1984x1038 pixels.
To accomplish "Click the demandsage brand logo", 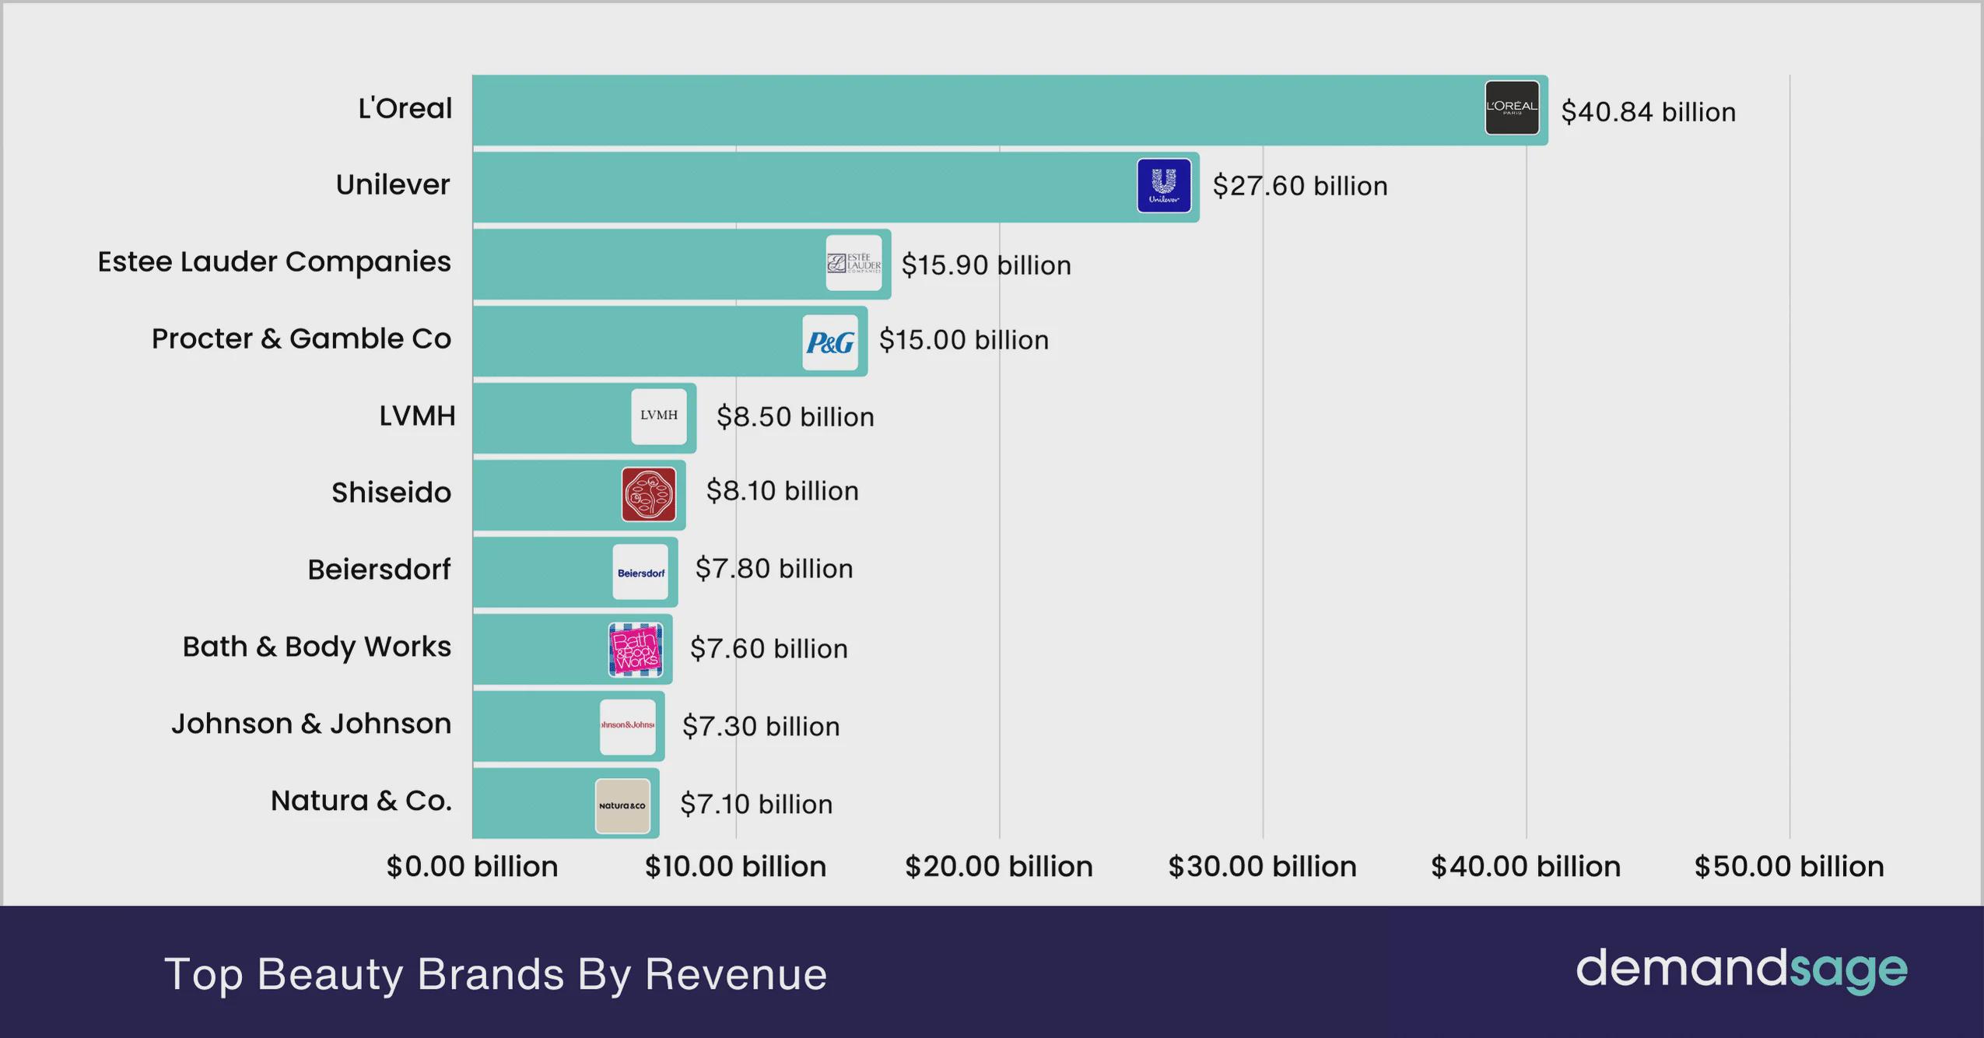I will click(1741, 970).
